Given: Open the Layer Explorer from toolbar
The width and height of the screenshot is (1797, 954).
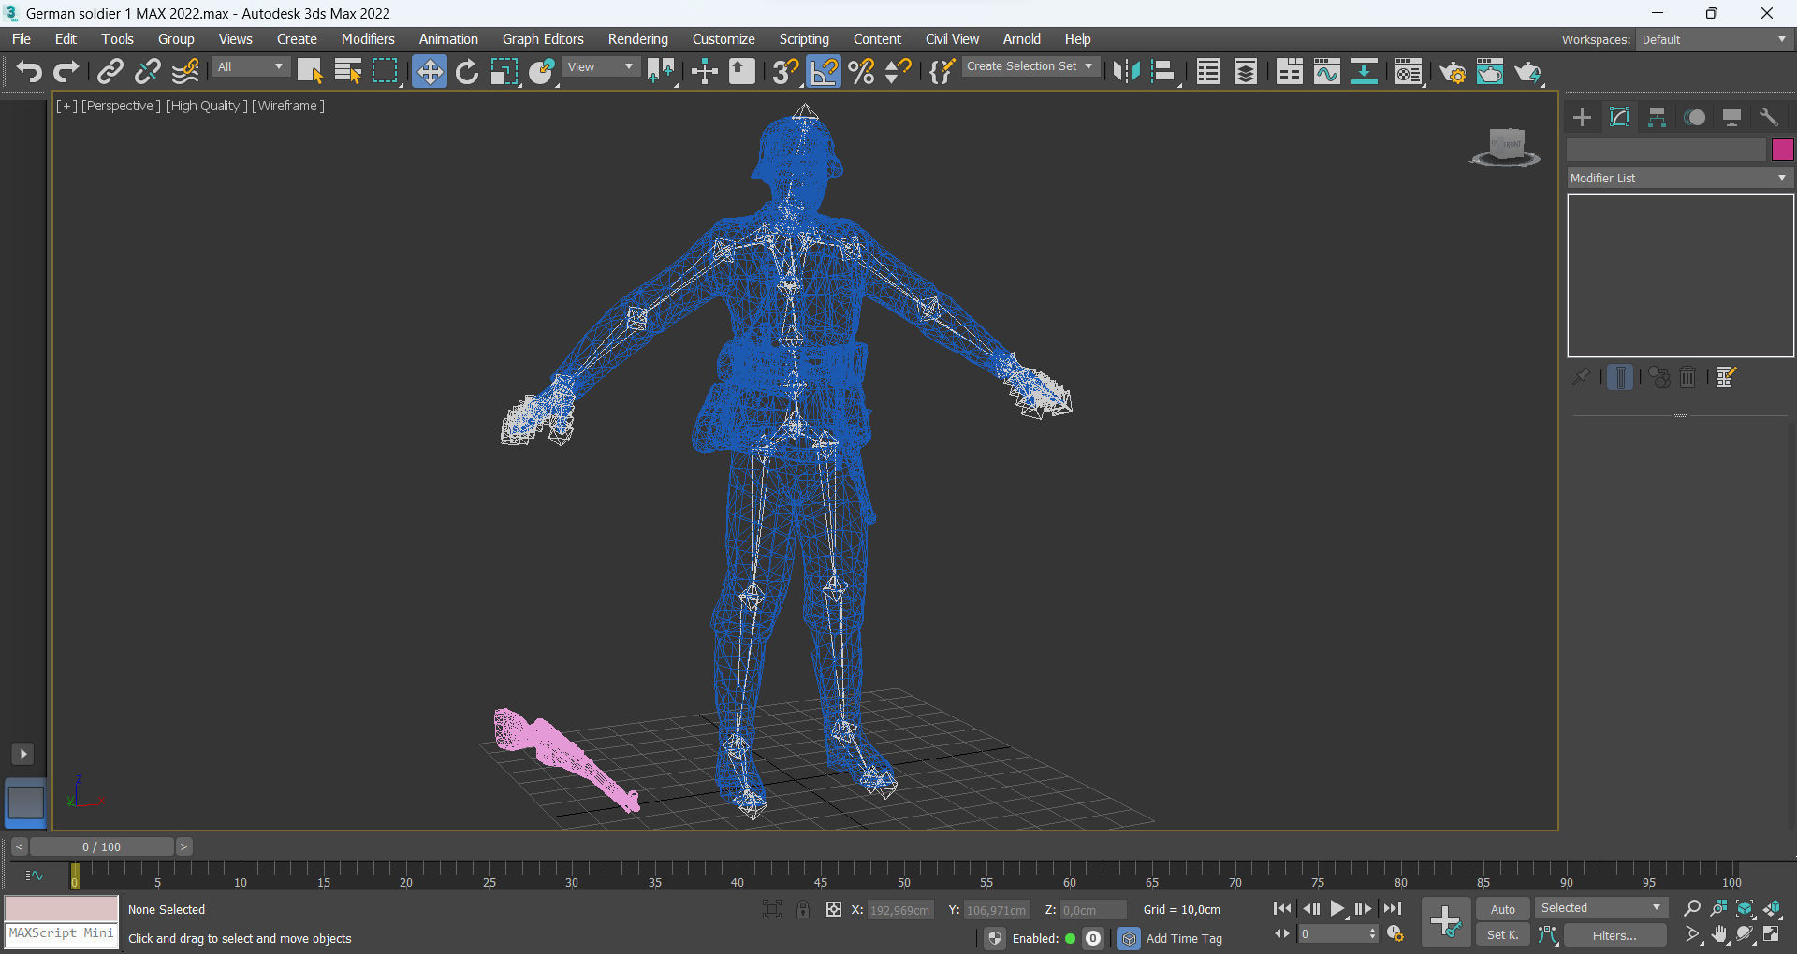Looking at the screenshot, I should [x=1246, y=71].
